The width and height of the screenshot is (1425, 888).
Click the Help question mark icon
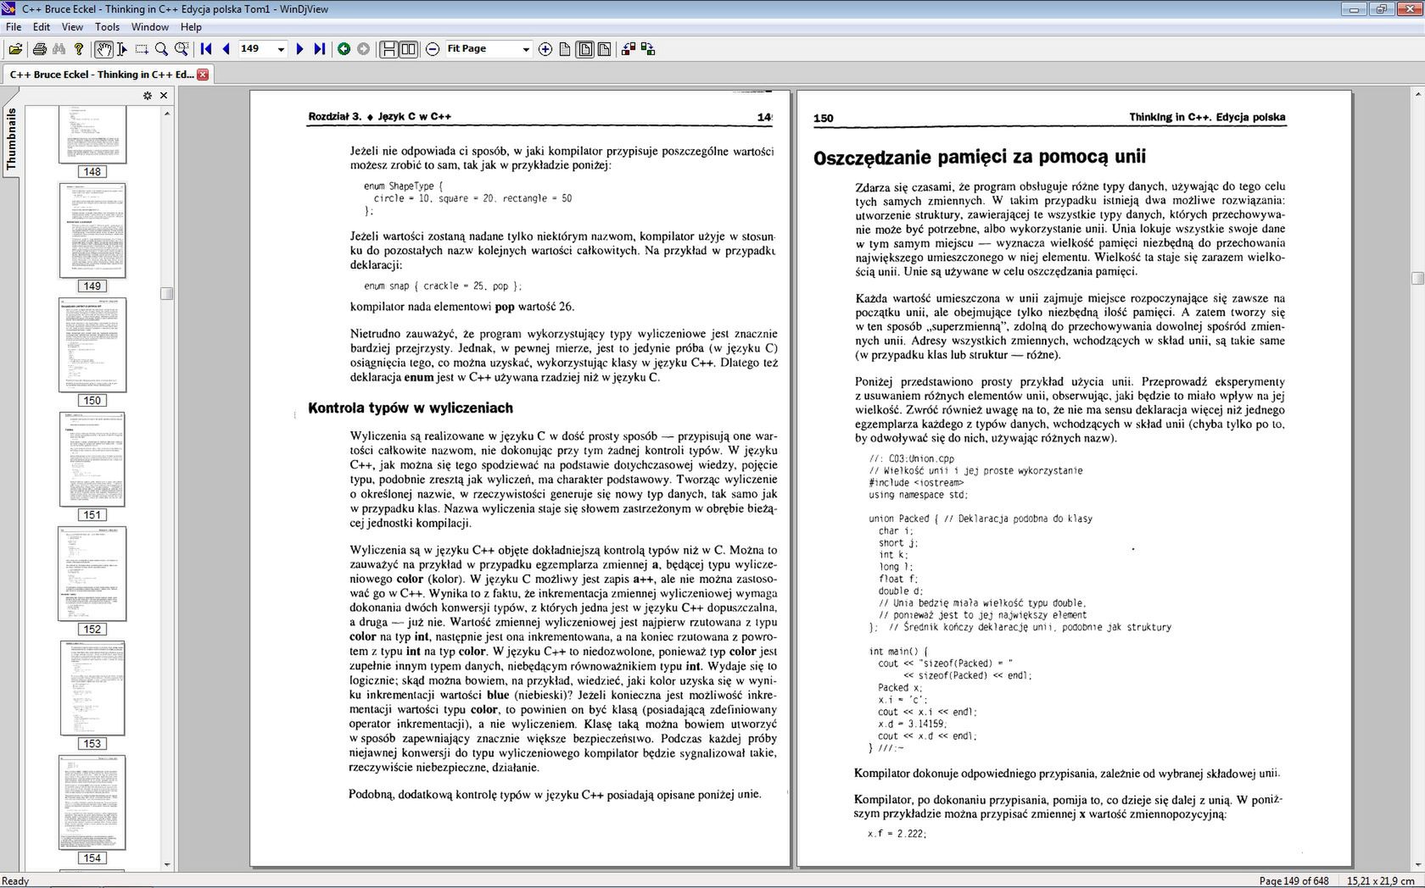pyautogui.click(x=79, y=49)
